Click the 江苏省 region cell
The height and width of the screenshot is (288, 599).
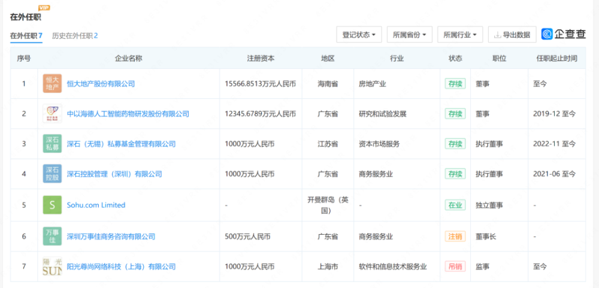coord(328,144)
